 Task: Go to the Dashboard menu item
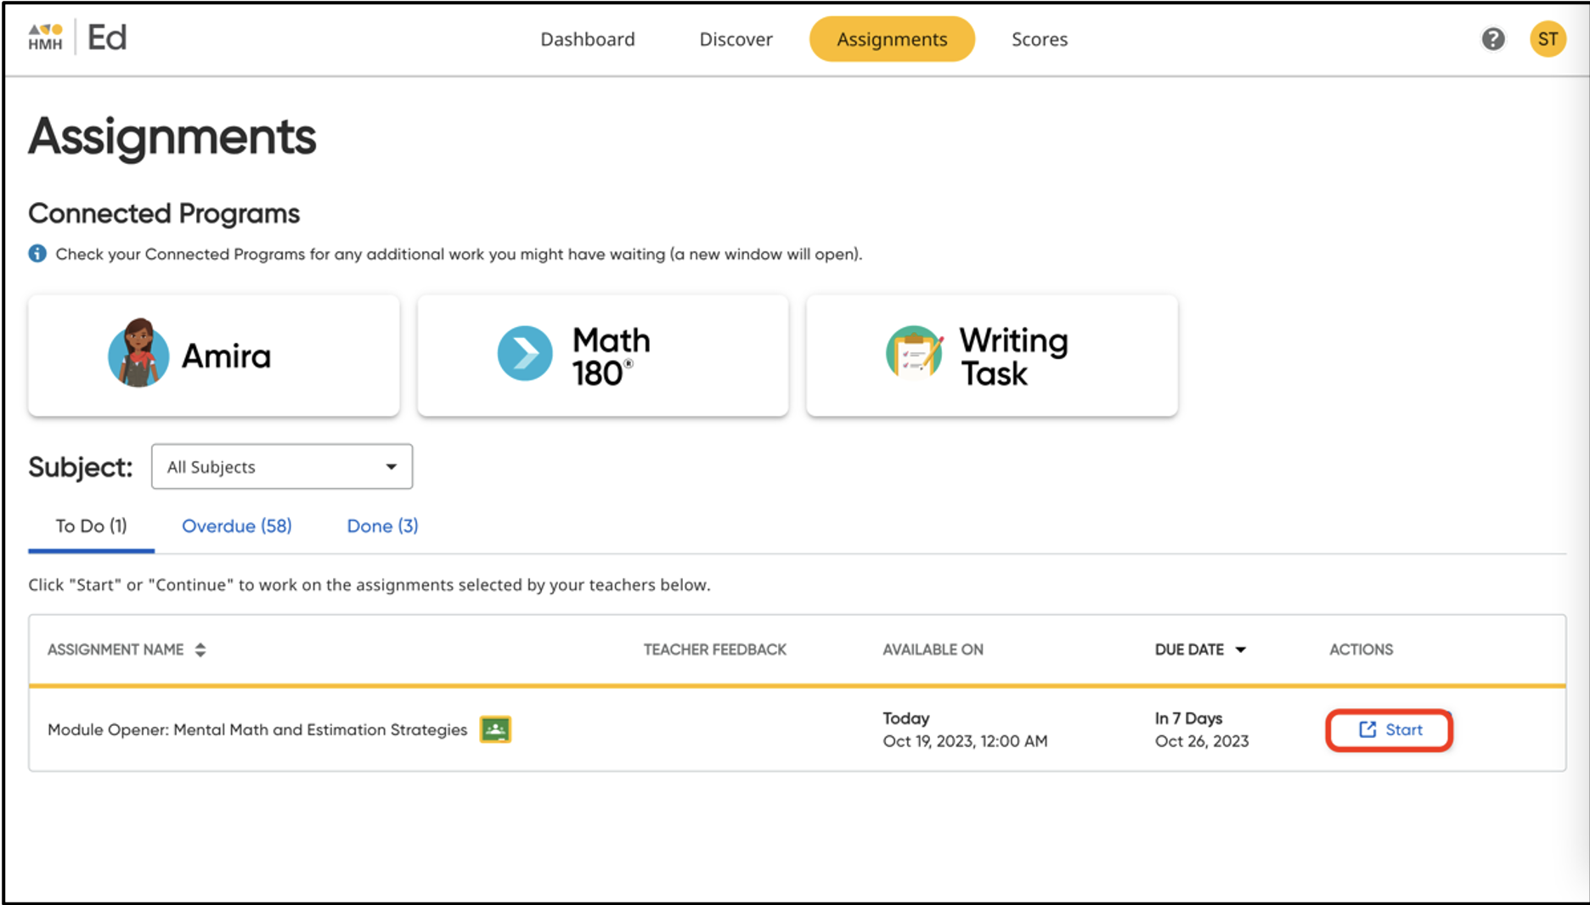point(588,39)
